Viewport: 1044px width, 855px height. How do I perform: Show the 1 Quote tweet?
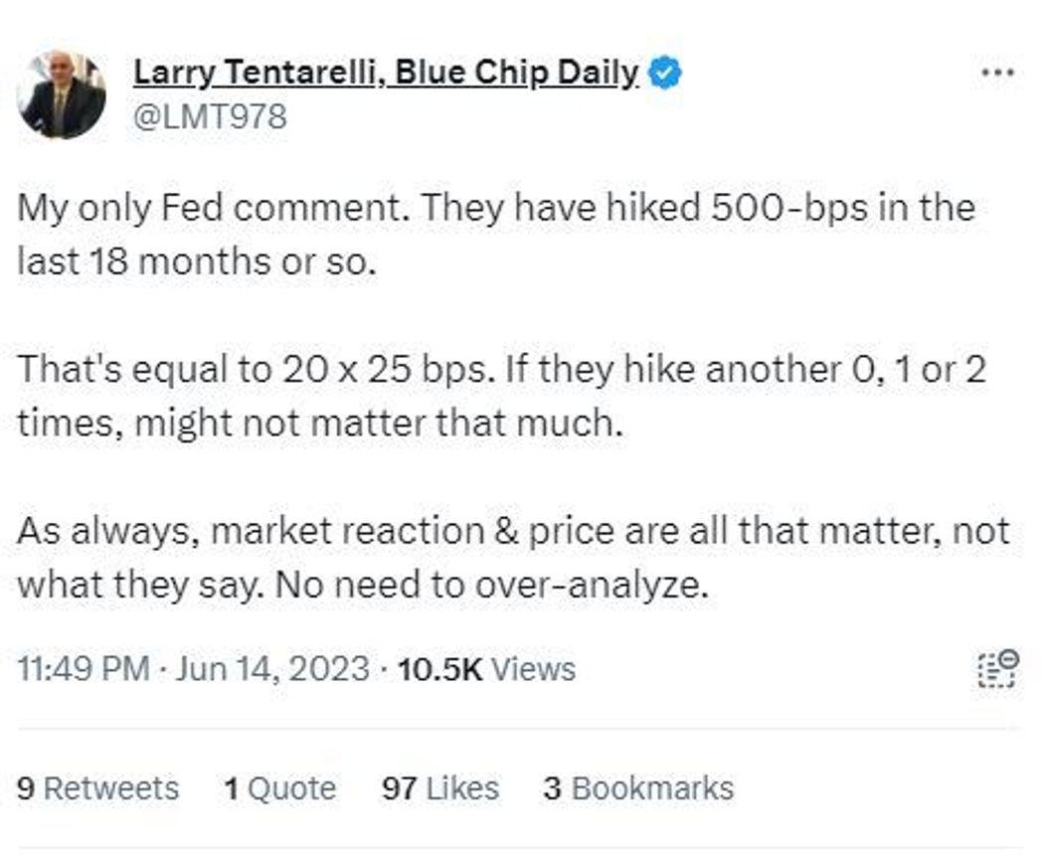[279, 788]
